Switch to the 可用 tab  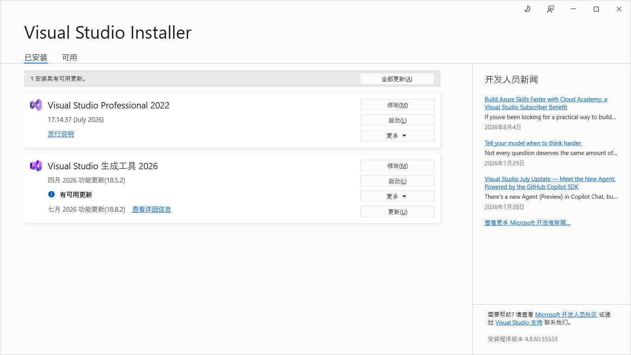[69, 58]
